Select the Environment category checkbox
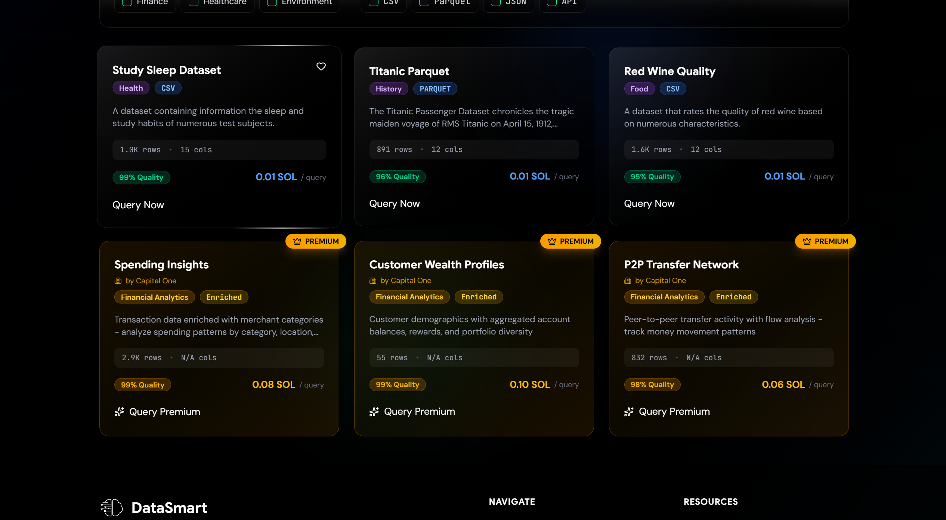This screenshot has height=520, width=946. point(272,2)
